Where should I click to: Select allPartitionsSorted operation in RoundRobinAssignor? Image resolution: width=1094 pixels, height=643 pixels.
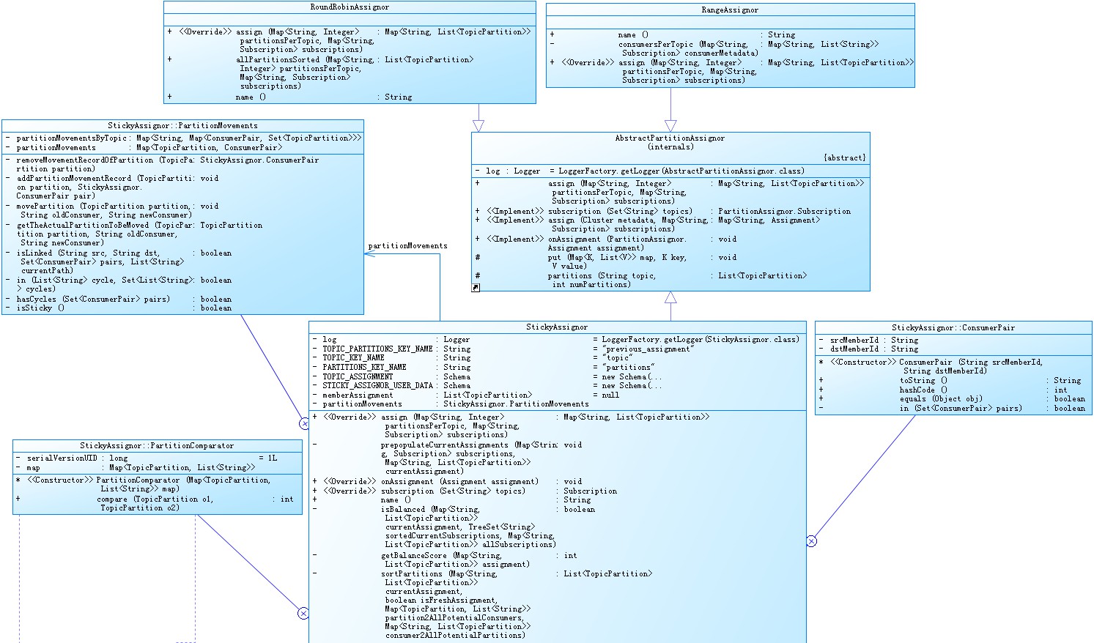pyautogui.click(x=320, y=73)
